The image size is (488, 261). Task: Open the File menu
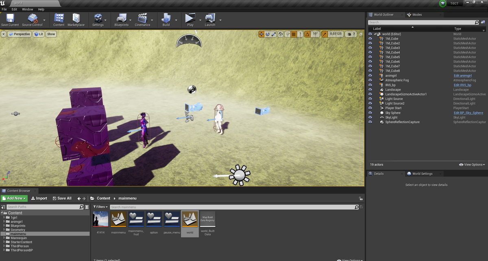[4, 9]
